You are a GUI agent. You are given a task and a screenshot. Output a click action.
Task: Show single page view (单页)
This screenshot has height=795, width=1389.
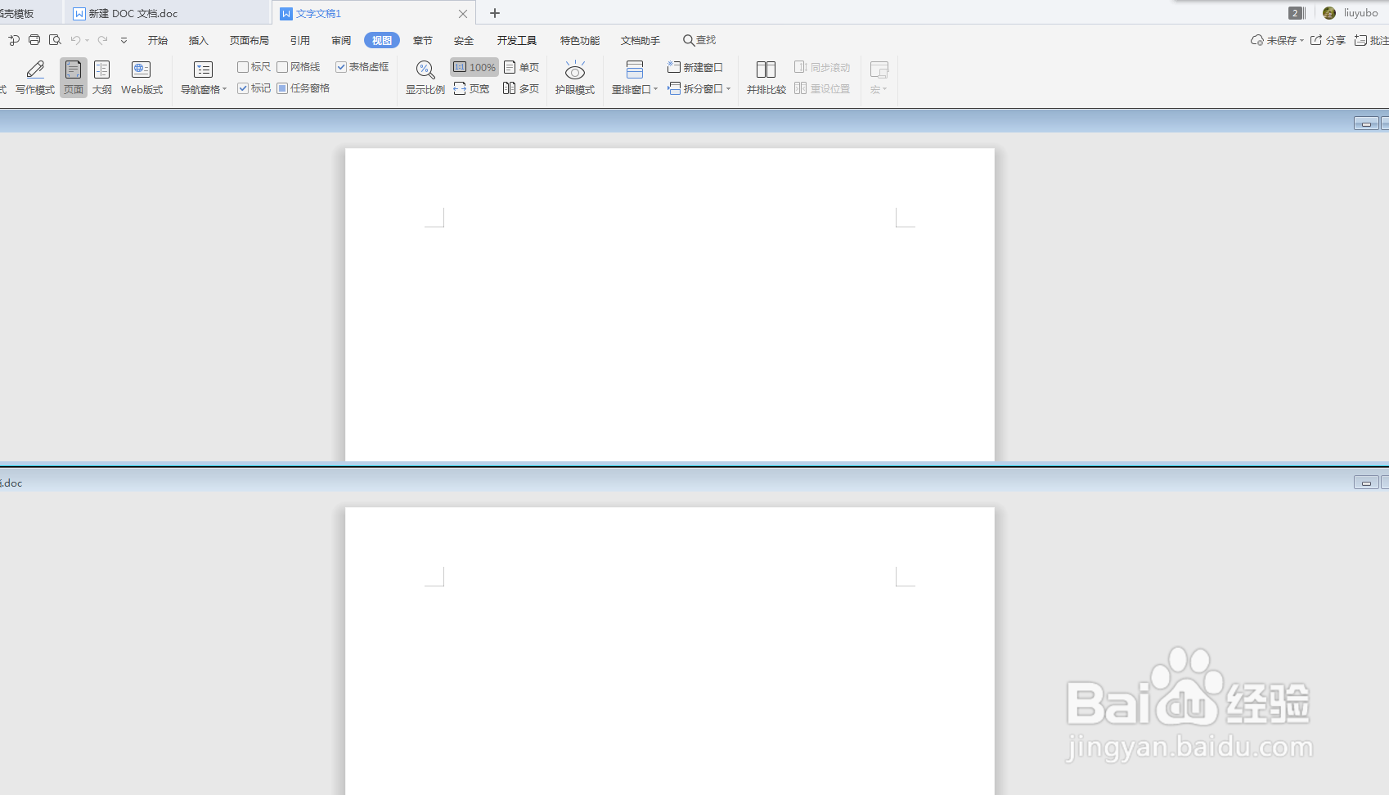tap(521, 67)
